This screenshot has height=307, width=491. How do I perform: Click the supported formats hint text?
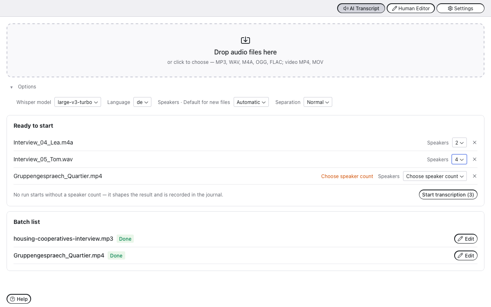(245, 62)
